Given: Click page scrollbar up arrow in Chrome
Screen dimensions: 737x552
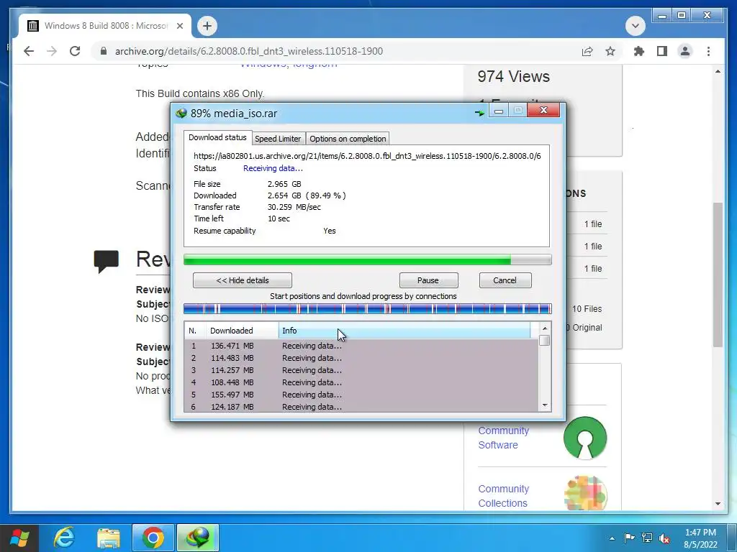Looking at the screenshot, I should (x=718, y=71).
